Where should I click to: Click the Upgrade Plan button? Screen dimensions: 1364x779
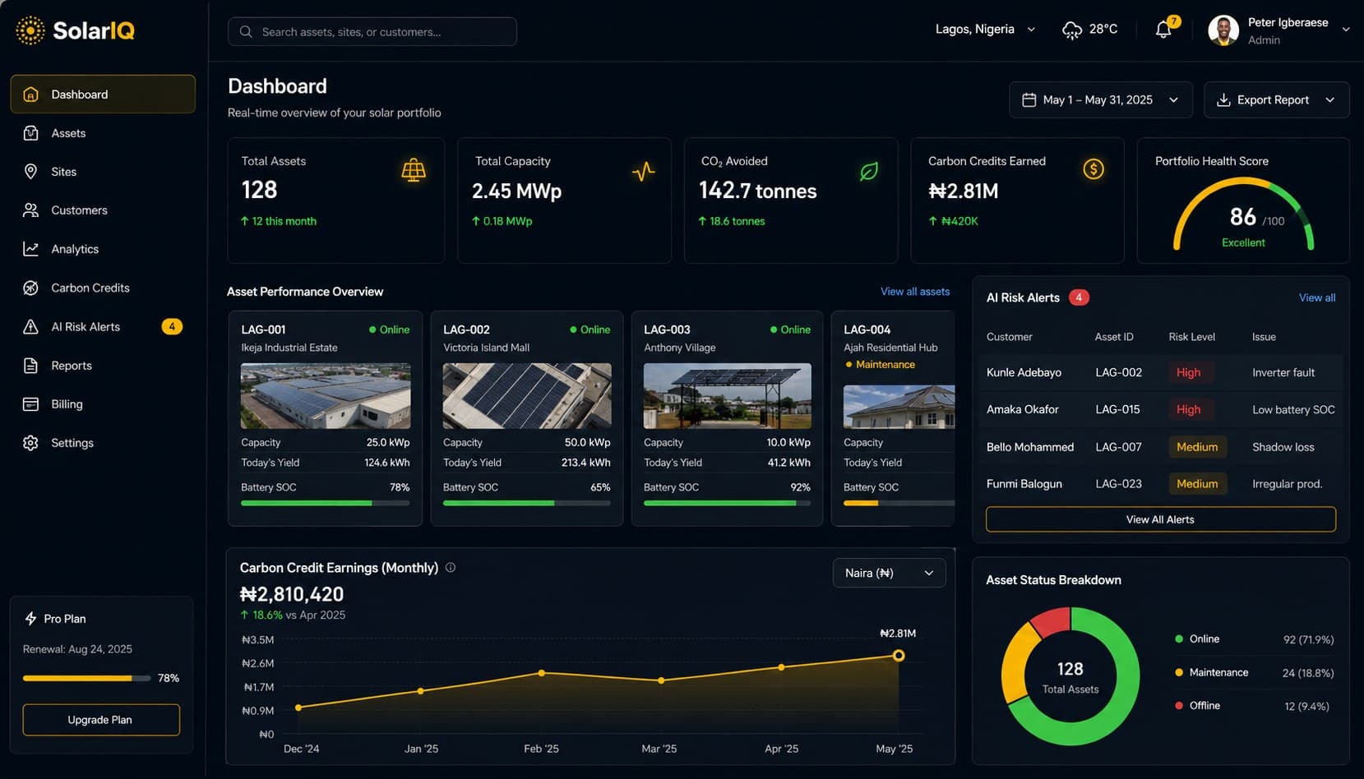coord(101,720)
